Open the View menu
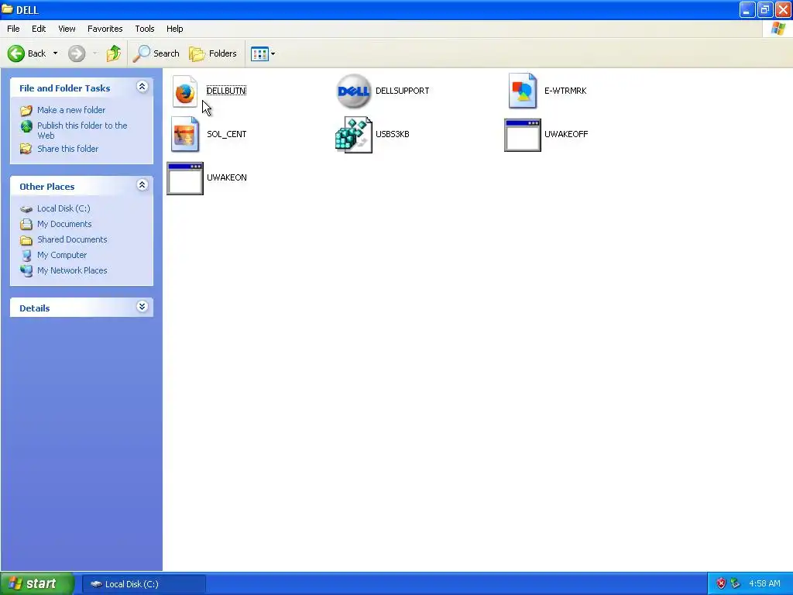This screenshot has width=793, height=595. (67, 29)
